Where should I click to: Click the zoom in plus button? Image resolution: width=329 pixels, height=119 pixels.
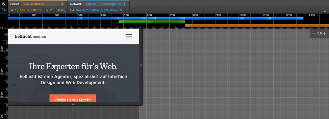pyautogui.click(x=325, y=33)
